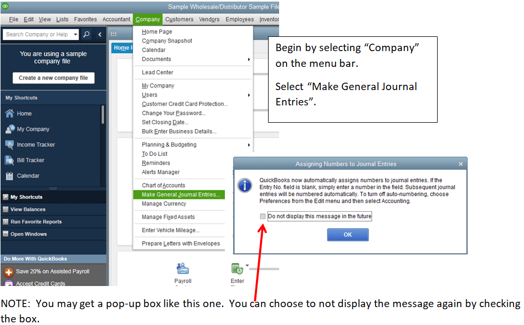Screen dimensions: 524x325
Task: Open the File menu
Action: click(13, 19)
